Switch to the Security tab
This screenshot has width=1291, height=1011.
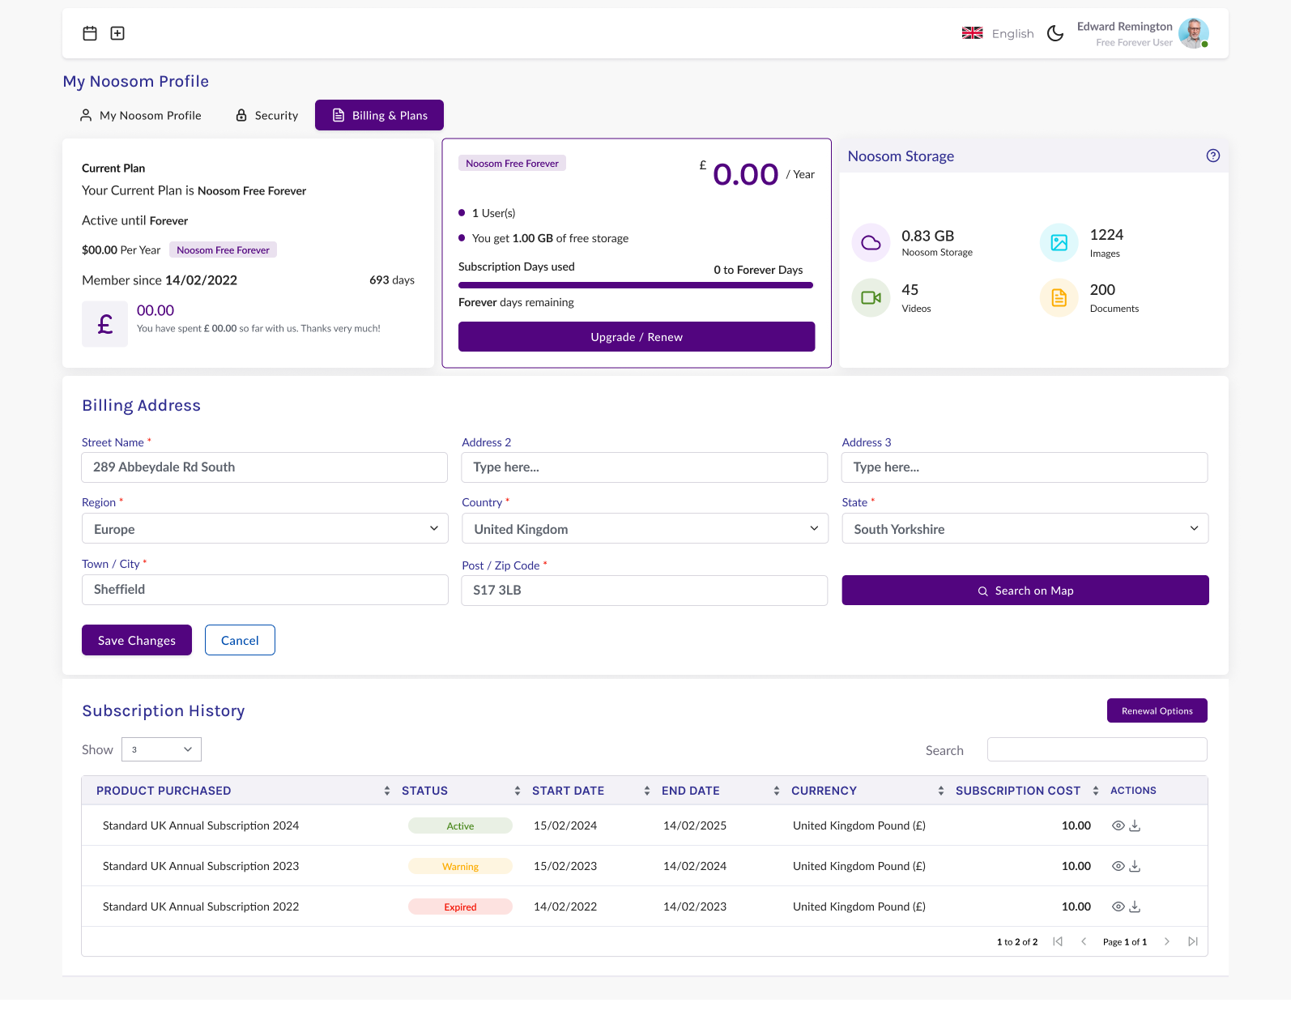click(x=266, y=116)
